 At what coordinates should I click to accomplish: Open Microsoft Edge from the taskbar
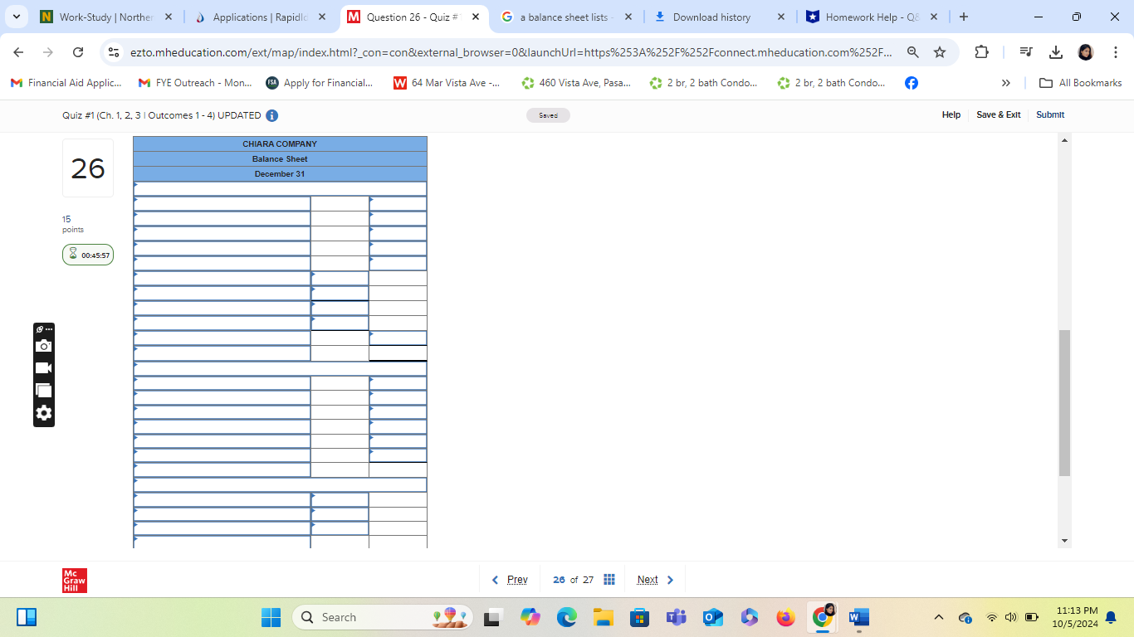point(566,617)
